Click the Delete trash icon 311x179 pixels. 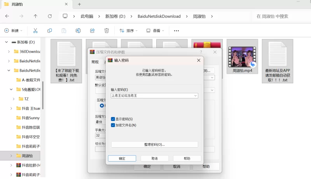coord(107,31)
